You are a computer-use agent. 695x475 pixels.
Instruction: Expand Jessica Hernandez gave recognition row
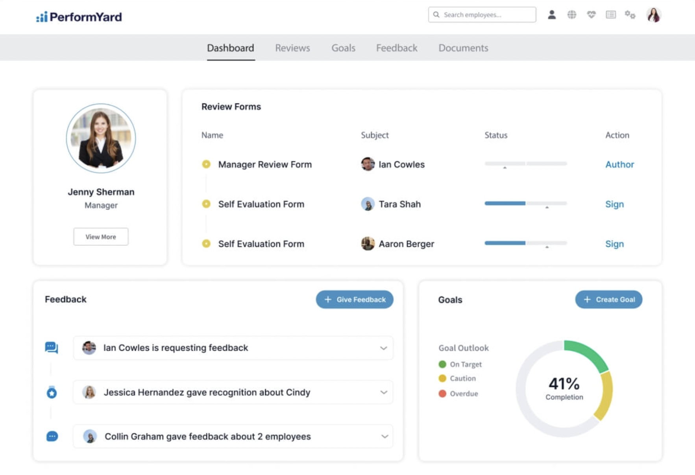coord(384,392)
